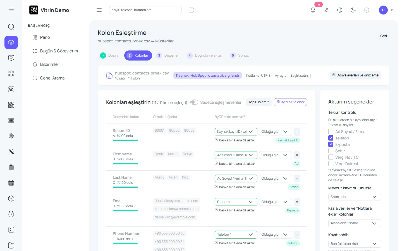
Task: Open notifications bell with 10 badge
Action: (x=313, y=10)
